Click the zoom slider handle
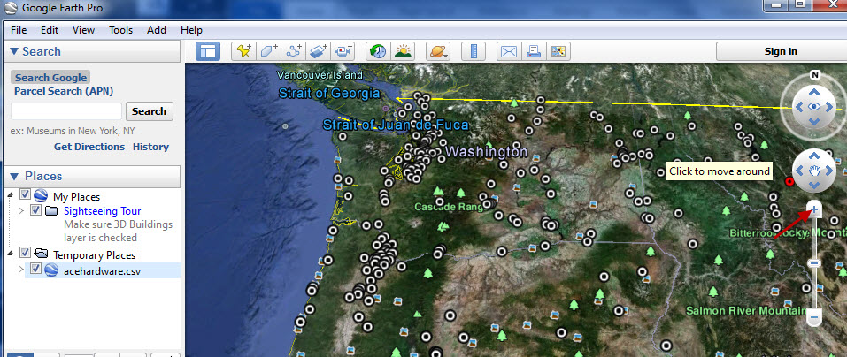The image size is (847, 357). coord(814,263)
